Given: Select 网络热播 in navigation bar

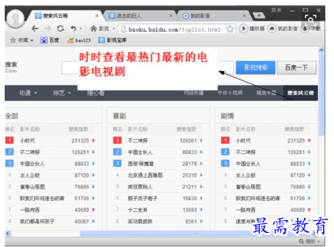Looking at the screenshot, I should 193,93.
